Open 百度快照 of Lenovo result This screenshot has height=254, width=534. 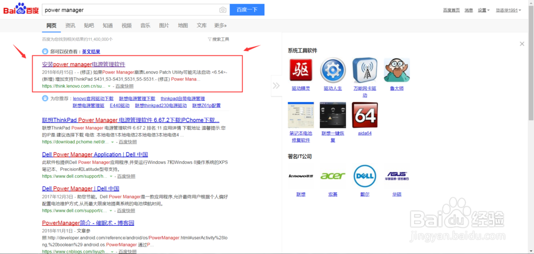coord(124,86)
